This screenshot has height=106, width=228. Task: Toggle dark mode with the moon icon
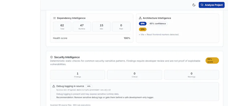[x=194, y=5]
